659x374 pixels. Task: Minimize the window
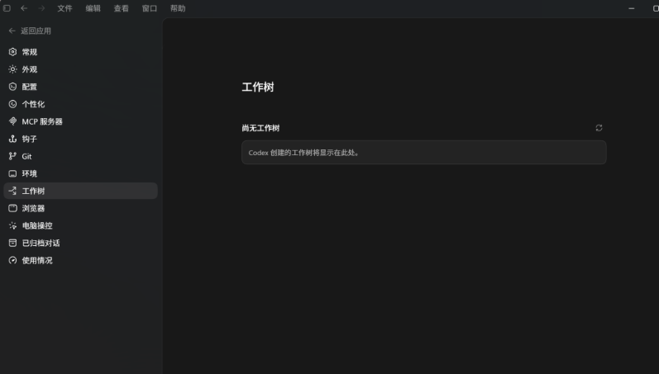(631, 8)
